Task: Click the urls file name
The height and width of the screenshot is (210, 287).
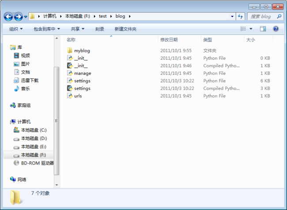Action: tap(78, 96)
